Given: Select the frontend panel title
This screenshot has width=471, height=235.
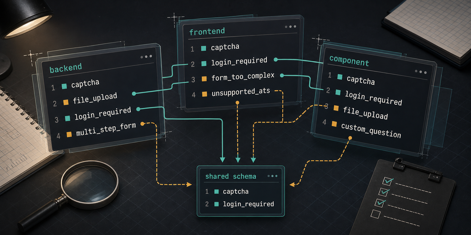Looking at the screenshot, I should click(207, 32).
